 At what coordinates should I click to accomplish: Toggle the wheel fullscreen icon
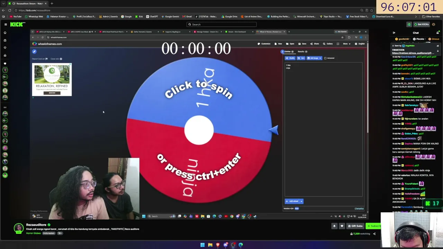point(338,44)
